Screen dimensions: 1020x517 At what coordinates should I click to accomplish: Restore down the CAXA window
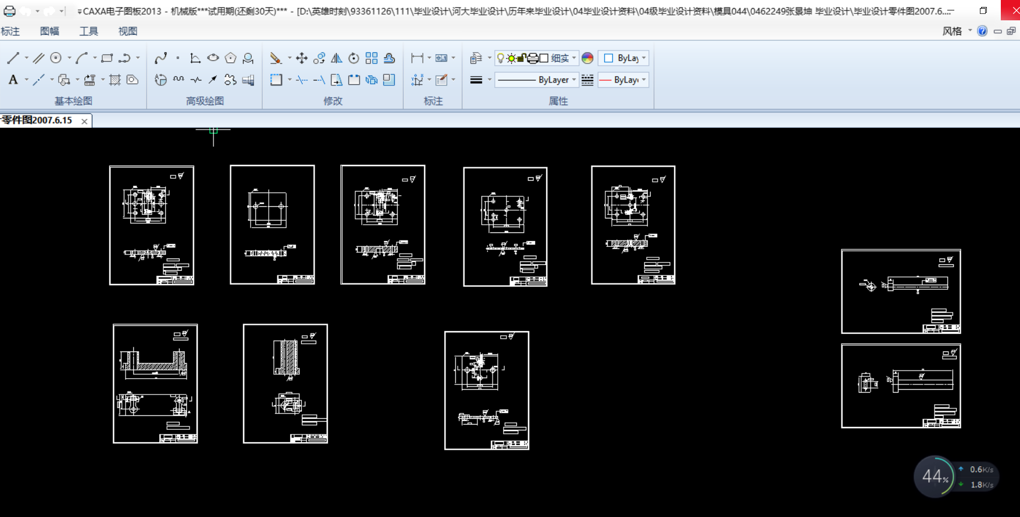(x=983, y=10)
